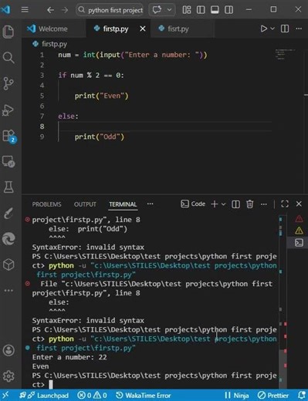Open the OUTPUT panel tab
Image resolution: width=308 pixels, height=401 pixels.
pyautogui.click(x=85, y=204)
